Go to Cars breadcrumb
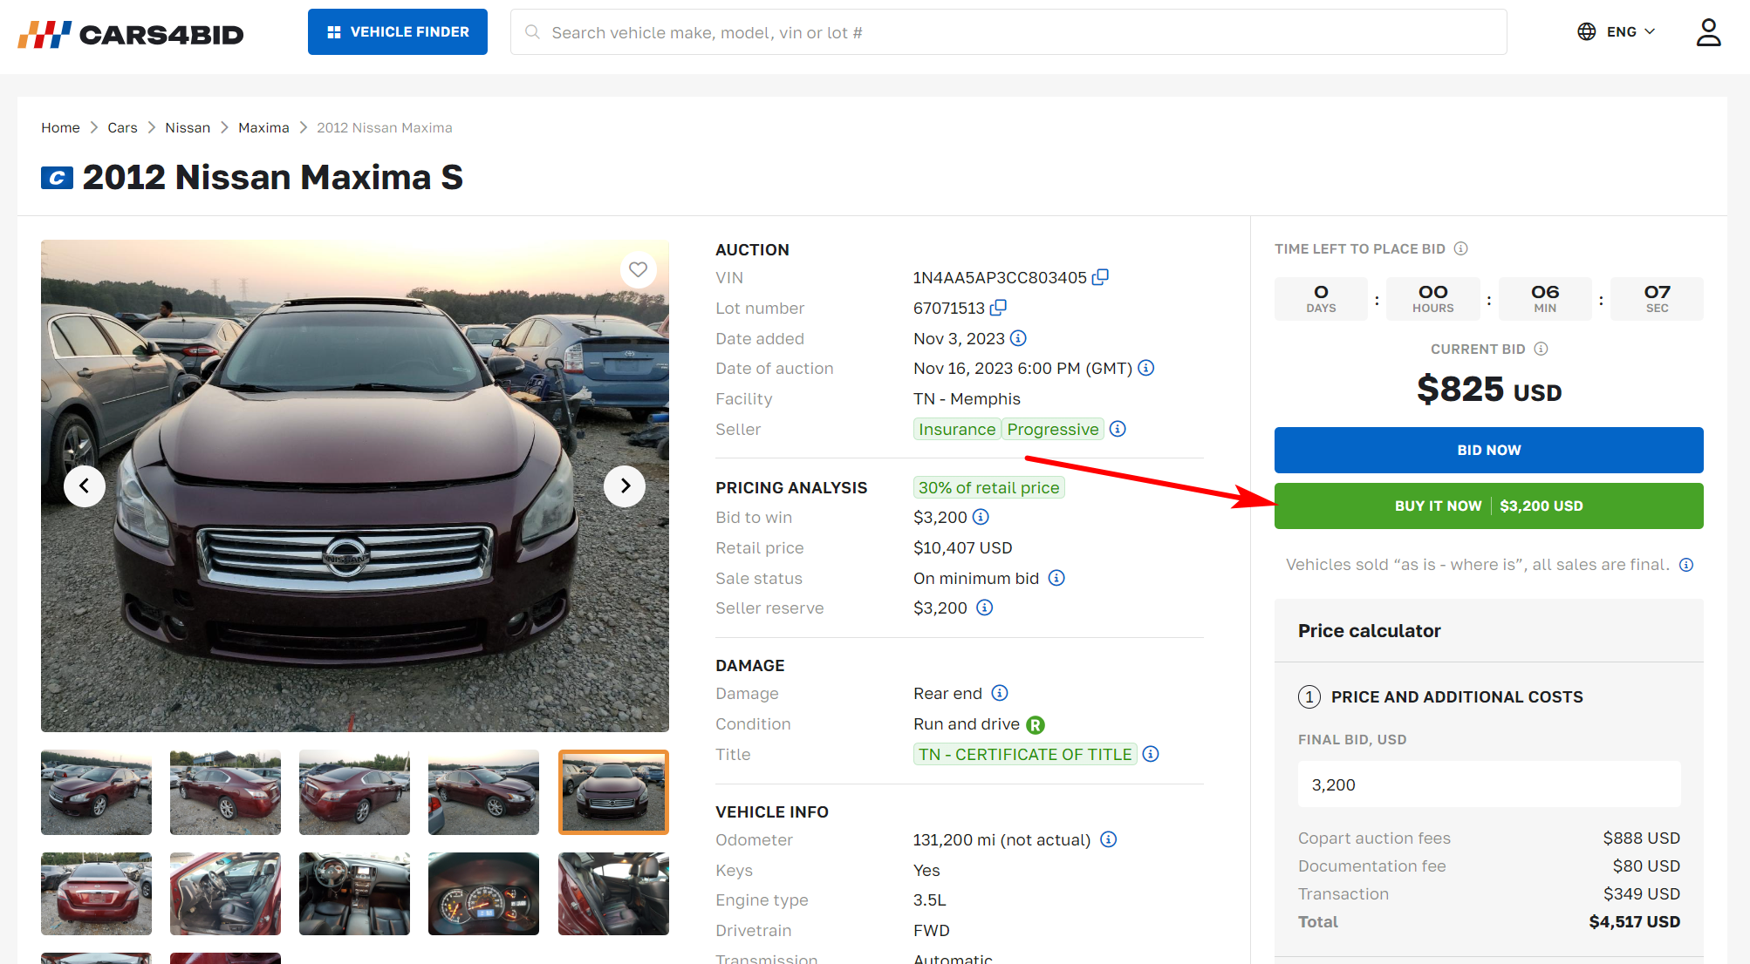 click(x=122, y=127)
